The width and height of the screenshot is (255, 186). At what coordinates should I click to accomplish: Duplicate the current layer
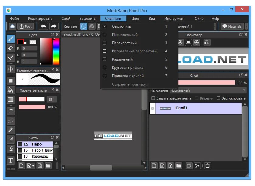(189, 166)
